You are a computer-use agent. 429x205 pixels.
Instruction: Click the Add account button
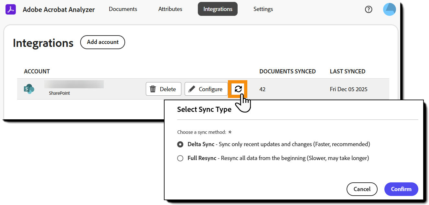pos(102,42)
